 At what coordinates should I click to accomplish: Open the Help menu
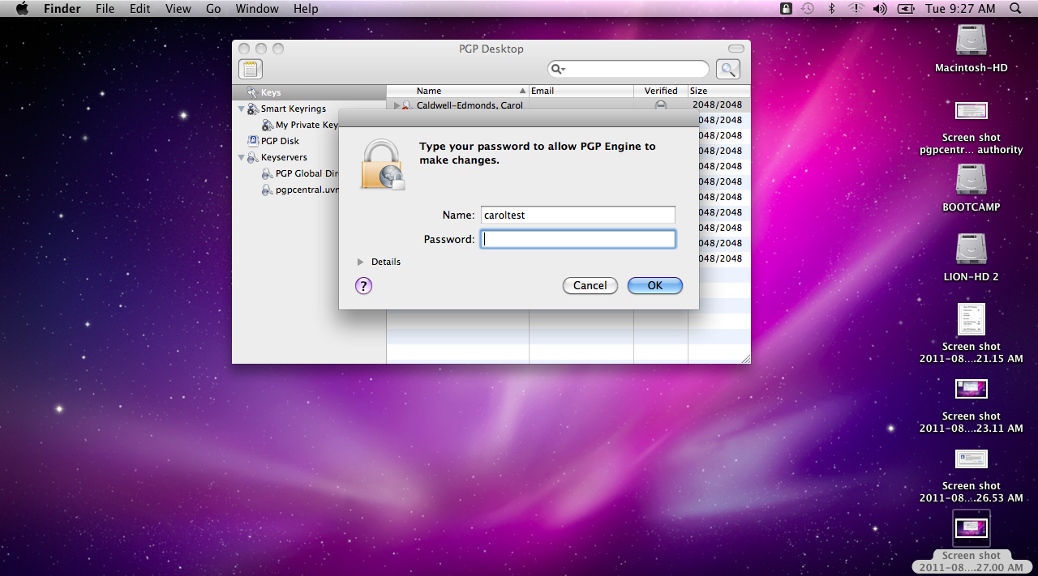(x=306, y=9)
